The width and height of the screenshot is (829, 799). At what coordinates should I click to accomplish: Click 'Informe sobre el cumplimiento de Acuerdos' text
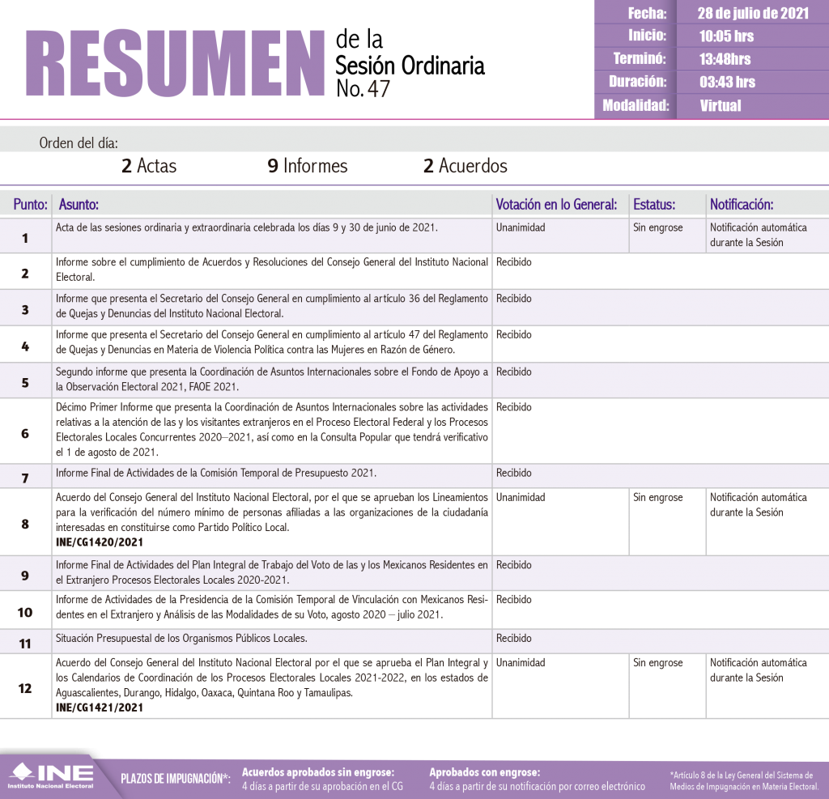(x=272, y=269)
